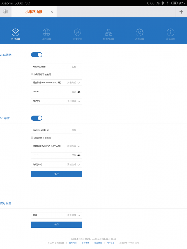Tap the battery indicator in status bar

(175, 3)
